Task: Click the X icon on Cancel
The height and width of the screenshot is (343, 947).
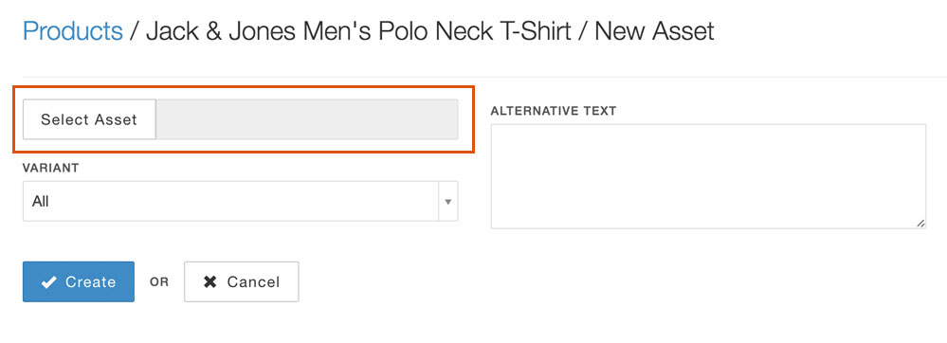Action: point(210,282)
